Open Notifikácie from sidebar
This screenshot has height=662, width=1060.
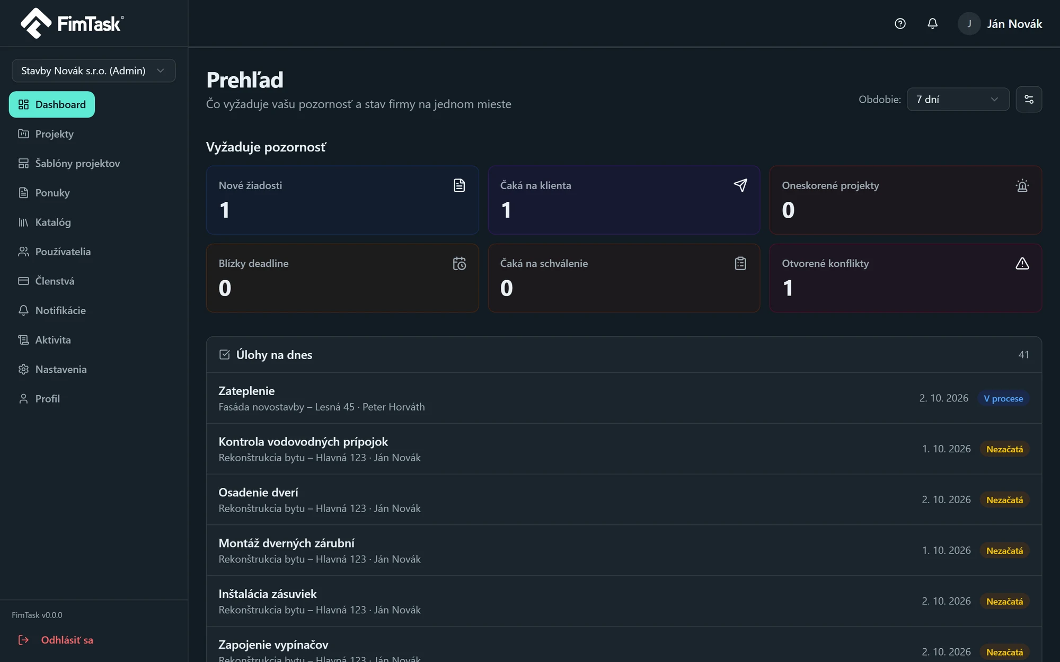[x=52, y=310]
